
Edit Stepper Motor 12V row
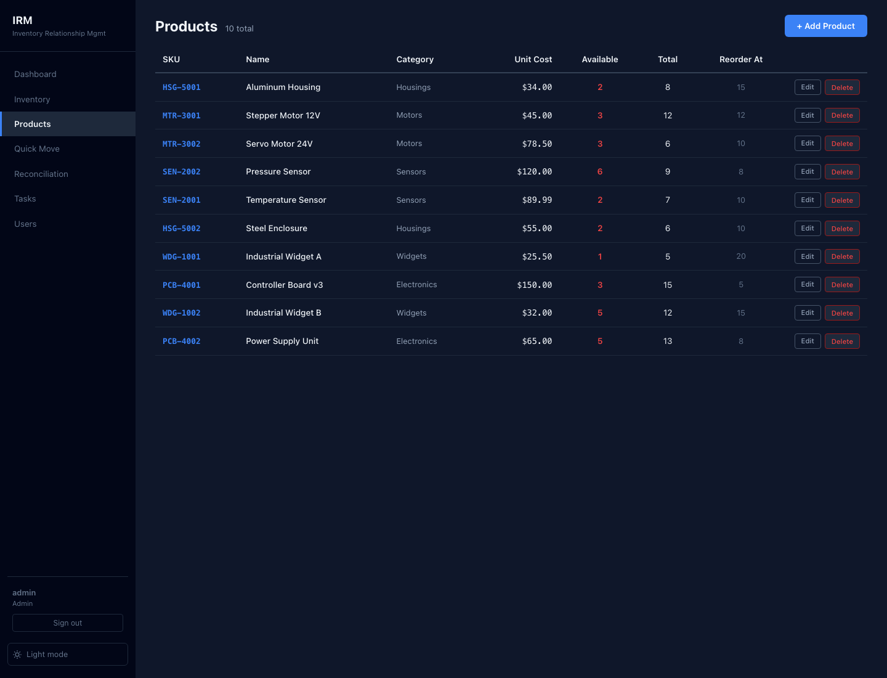pyautogui.click(x=808, y=115)
